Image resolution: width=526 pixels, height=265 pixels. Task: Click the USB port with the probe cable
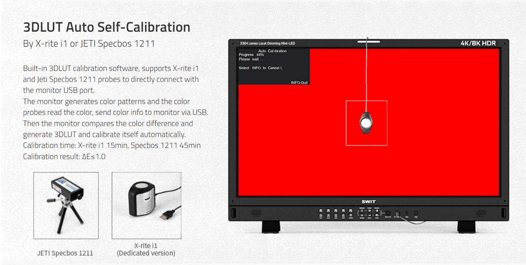pyautogui.click(x=397, y=213)
